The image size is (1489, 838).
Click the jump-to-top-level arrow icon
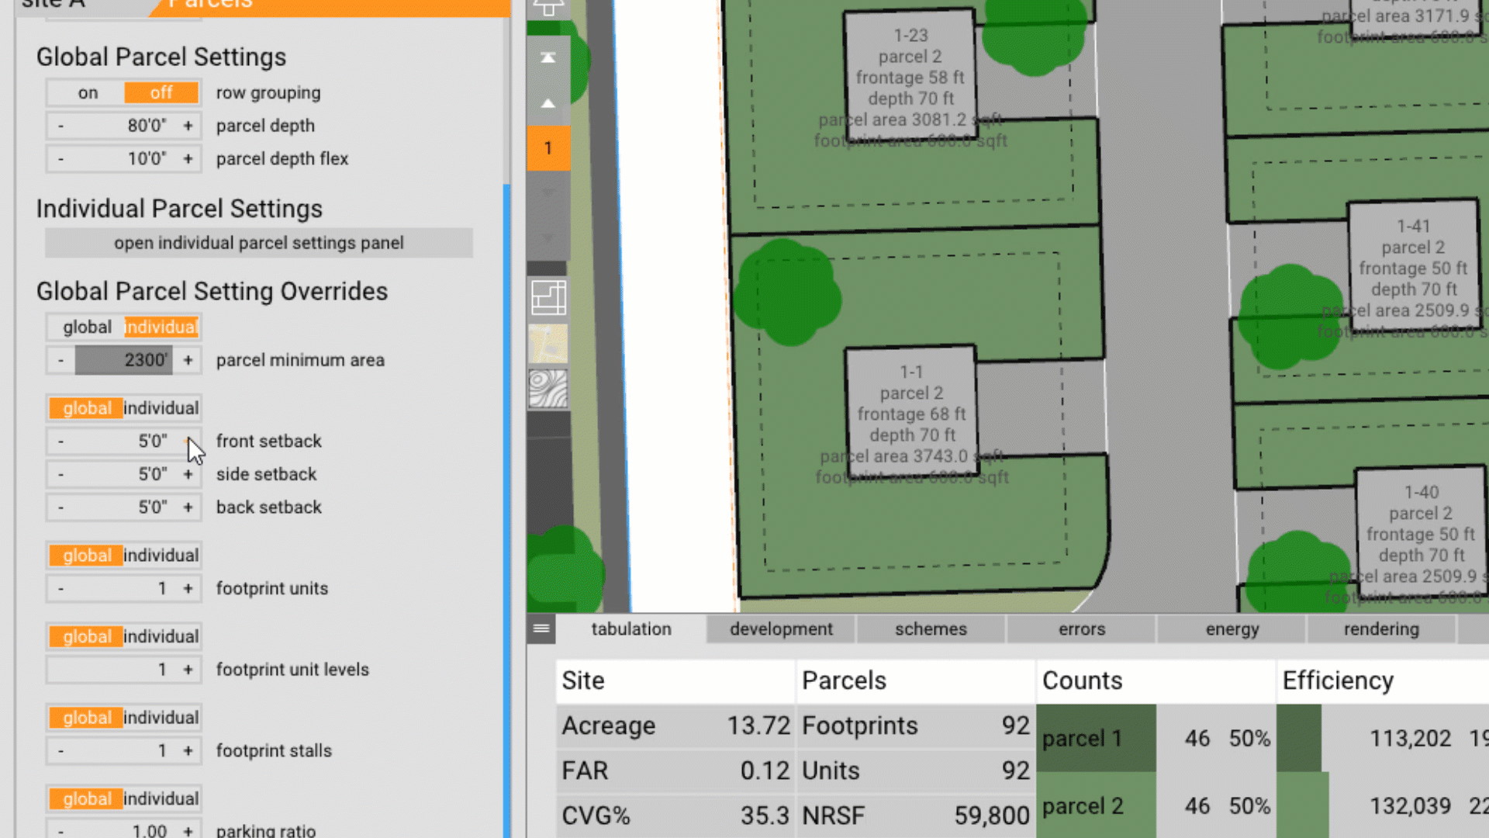[x=548, y=58]
